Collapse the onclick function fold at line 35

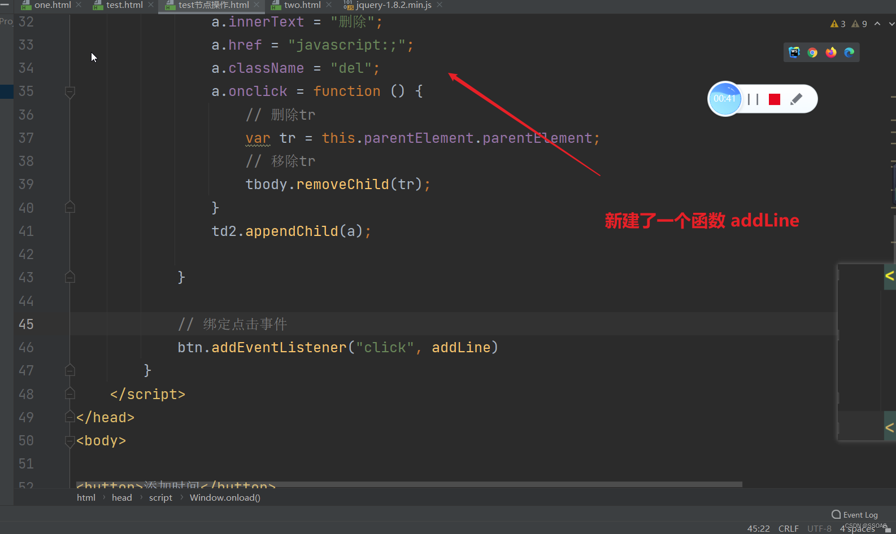pos(70,91)
